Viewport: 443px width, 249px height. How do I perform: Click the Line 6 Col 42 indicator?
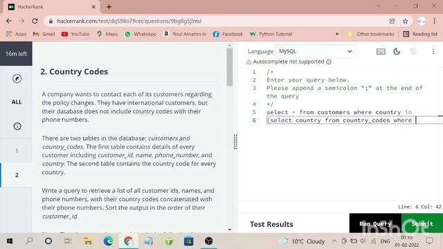pyautogui.click(x=419, y=207)
